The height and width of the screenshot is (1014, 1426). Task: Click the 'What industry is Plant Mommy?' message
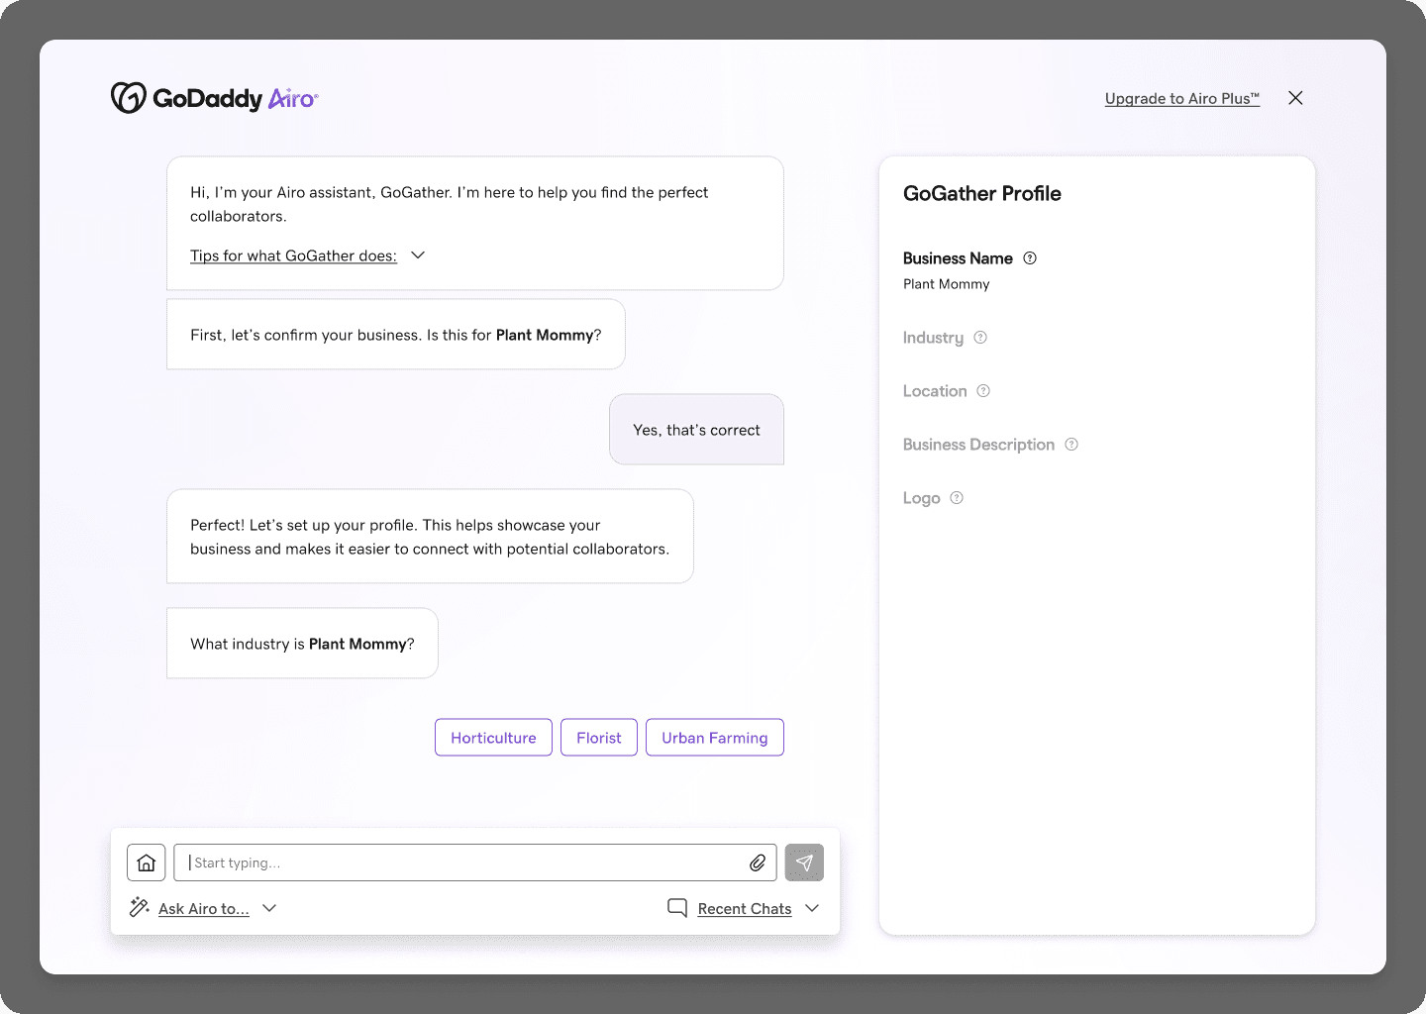point(302,644)
